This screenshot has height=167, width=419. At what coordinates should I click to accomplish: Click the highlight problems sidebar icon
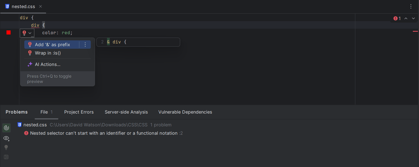6,128
